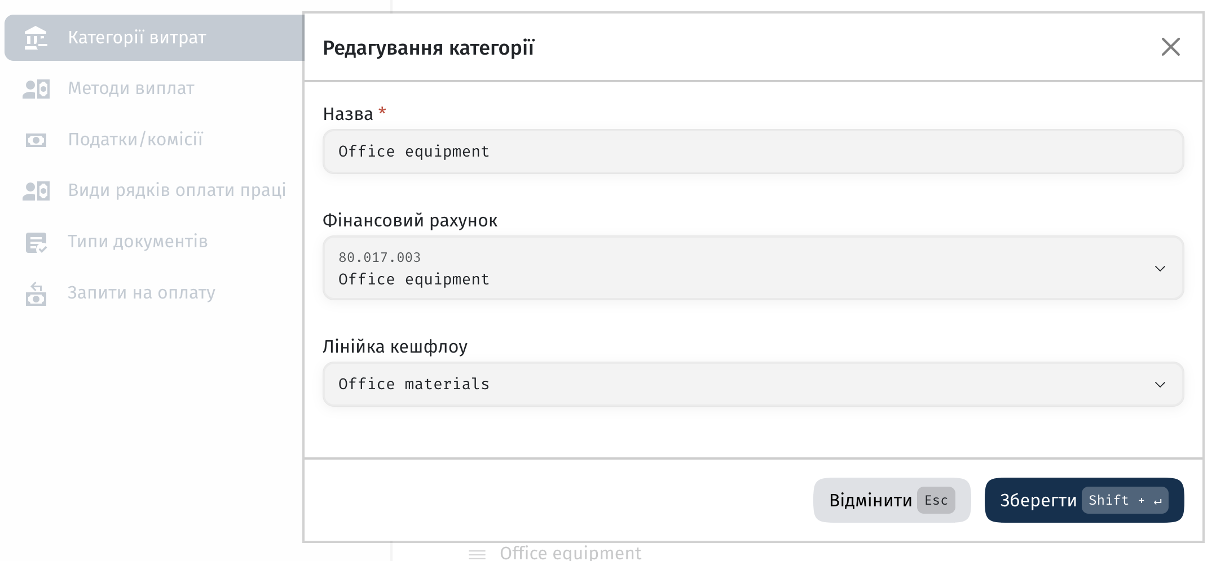The image size is (1225, 561).
Task: Click the drag handle beside Office equipment row
Action: [x=477, y=554]
